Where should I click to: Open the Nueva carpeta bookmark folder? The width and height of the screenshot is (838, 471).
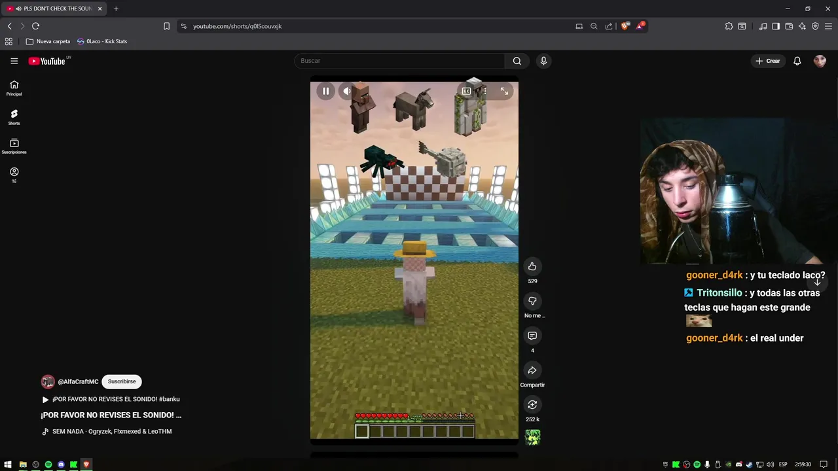48,41
